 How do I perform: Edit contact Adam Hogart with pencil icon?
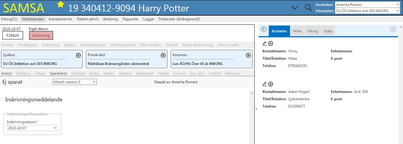pyautogui.click(x=265, y=84)
